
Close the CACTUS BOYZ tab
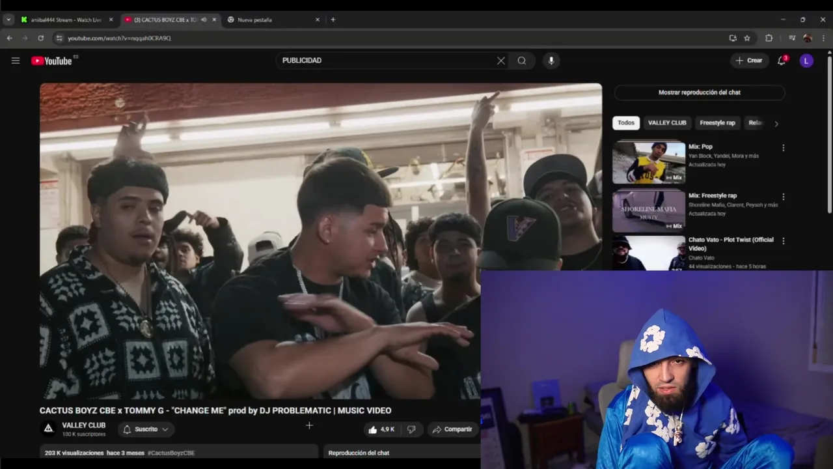214,20
